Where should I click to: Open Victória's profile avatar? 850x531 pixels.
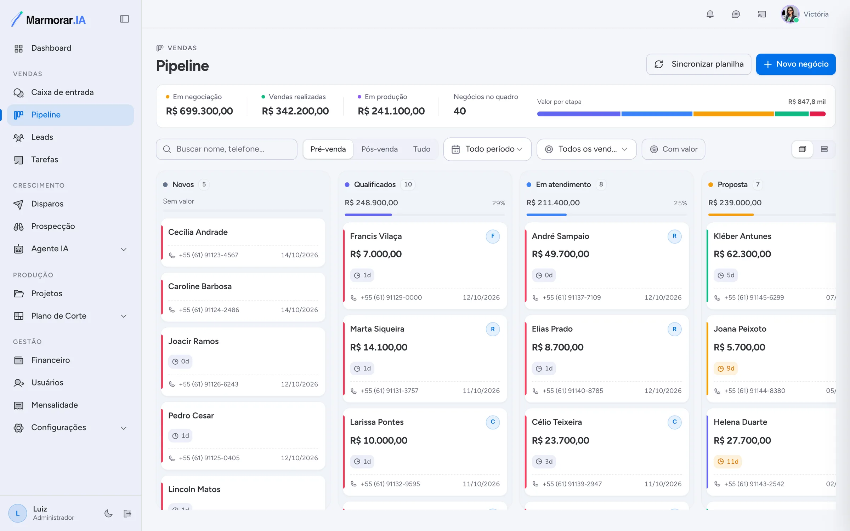[790, 14]
